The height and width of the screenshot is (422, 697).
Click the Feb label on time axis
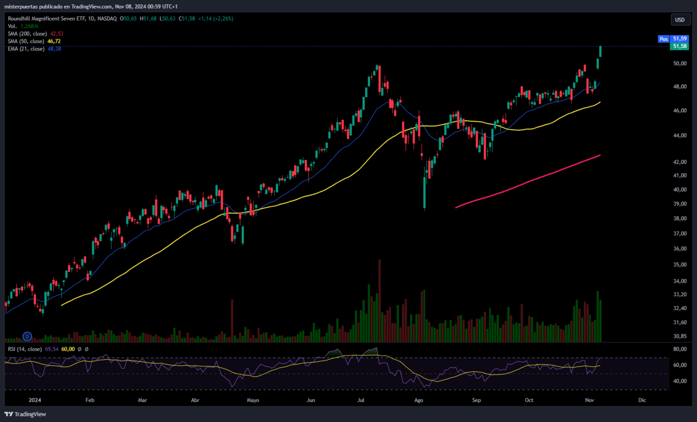(x=90, y=400)
